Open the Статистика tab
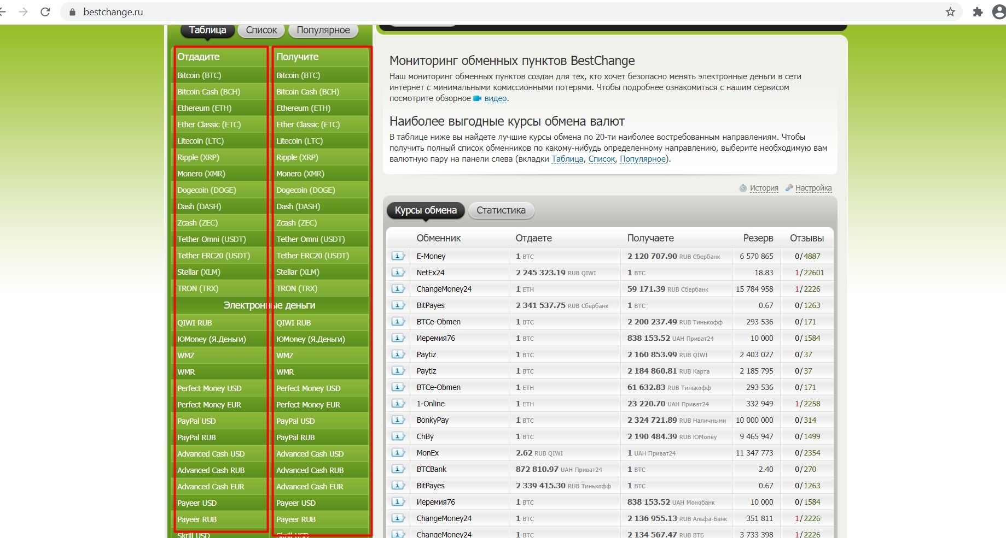Viewport: 1006px width, 538px height. (x=501, y=210)
